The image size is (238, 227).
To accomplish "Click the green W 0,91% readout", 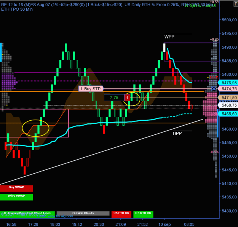I will [x=200, y=6].
